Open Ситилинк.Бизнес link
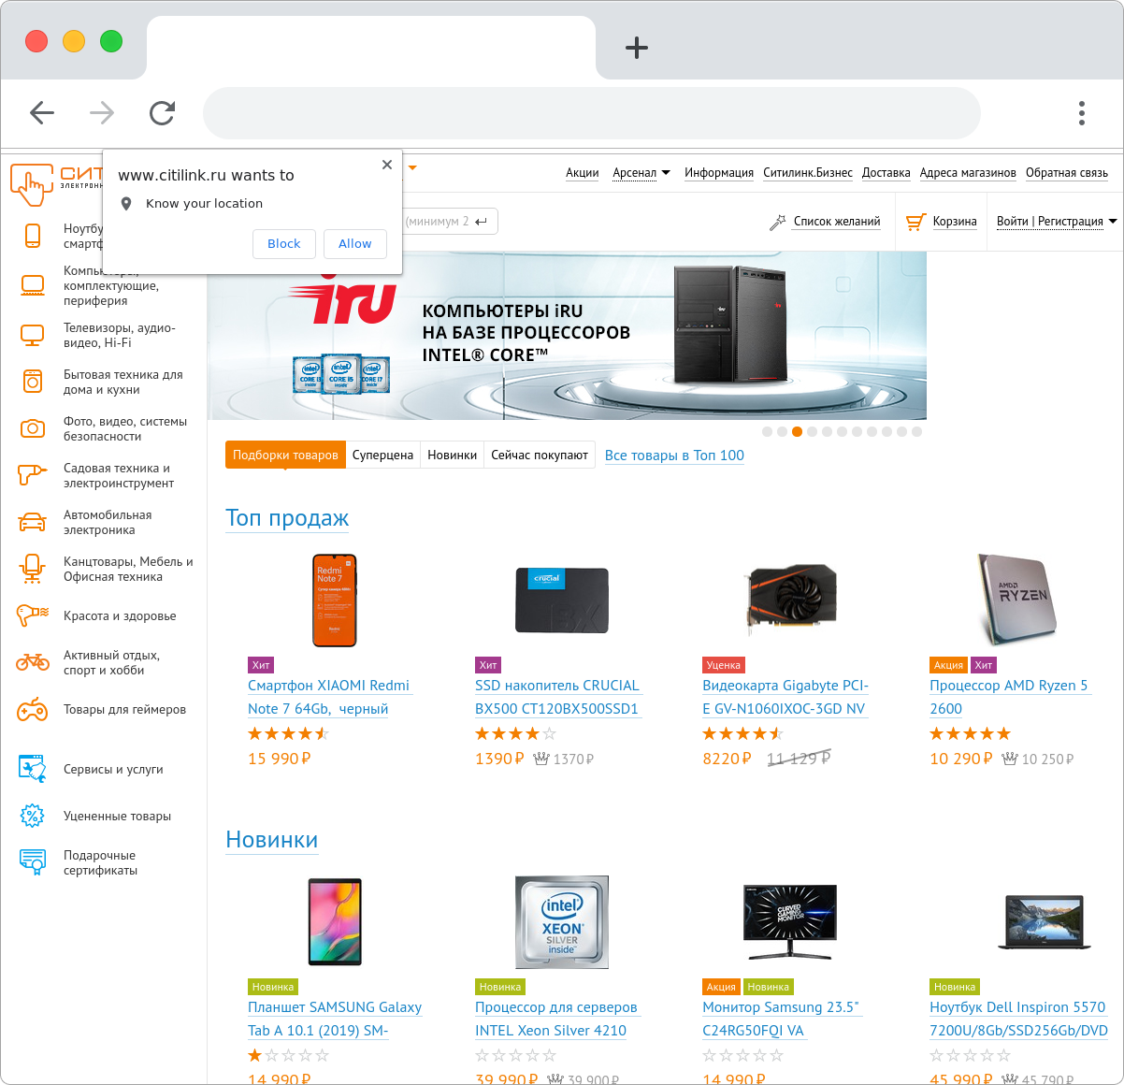 point(808,173)
